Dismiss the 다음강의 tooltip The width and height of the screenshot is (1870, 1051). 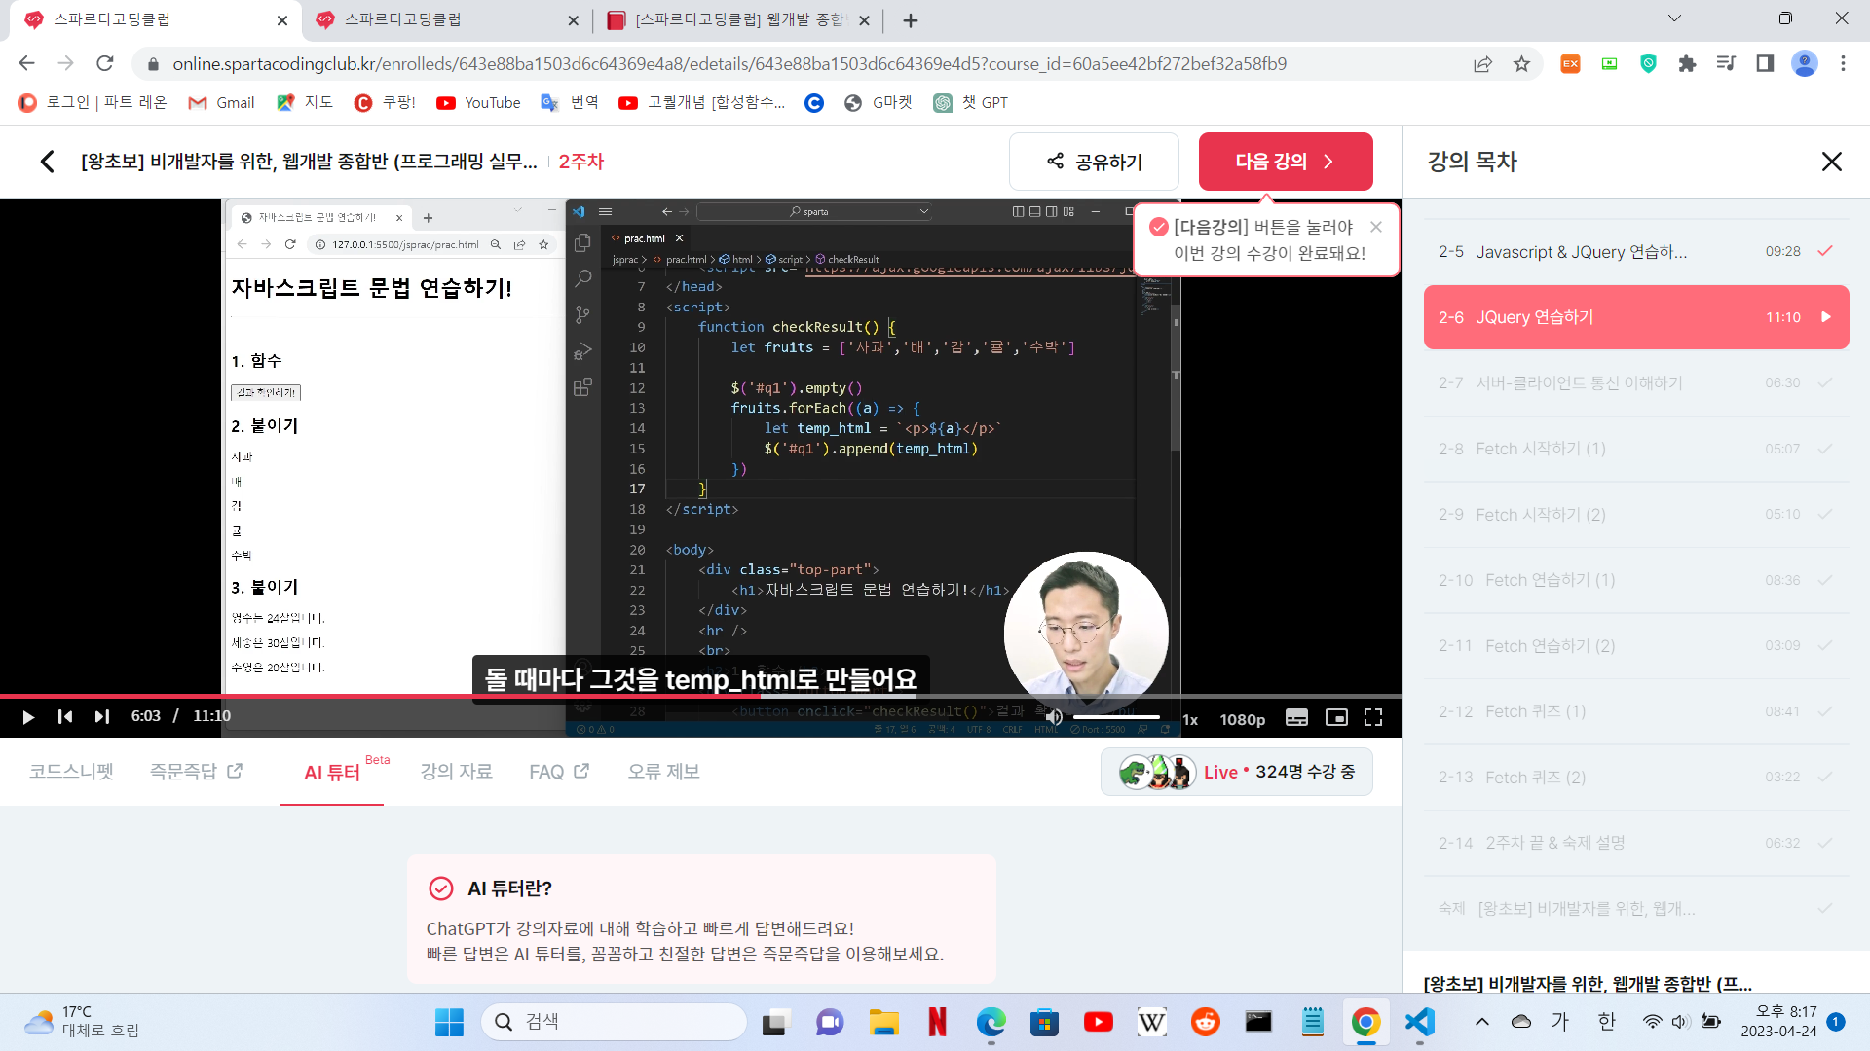point(1375,227)
